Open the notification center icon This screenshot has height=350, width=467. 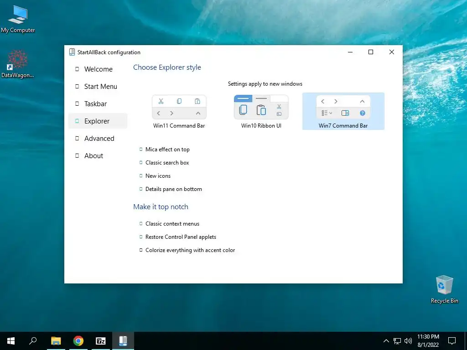pyautogui.click(x=452, y=341)
